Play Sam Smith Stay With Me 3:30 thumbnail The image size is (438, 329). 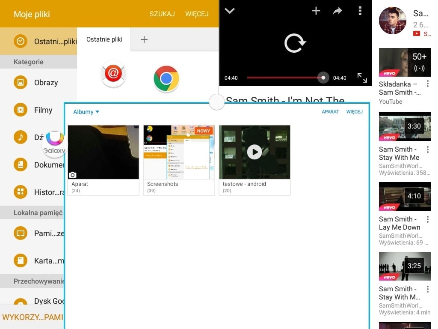click(x=405, y=126)
